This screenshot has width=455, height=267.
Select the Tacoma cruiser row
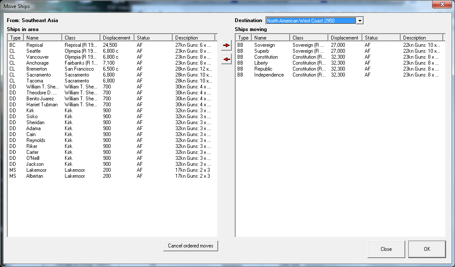coord(112,81)
